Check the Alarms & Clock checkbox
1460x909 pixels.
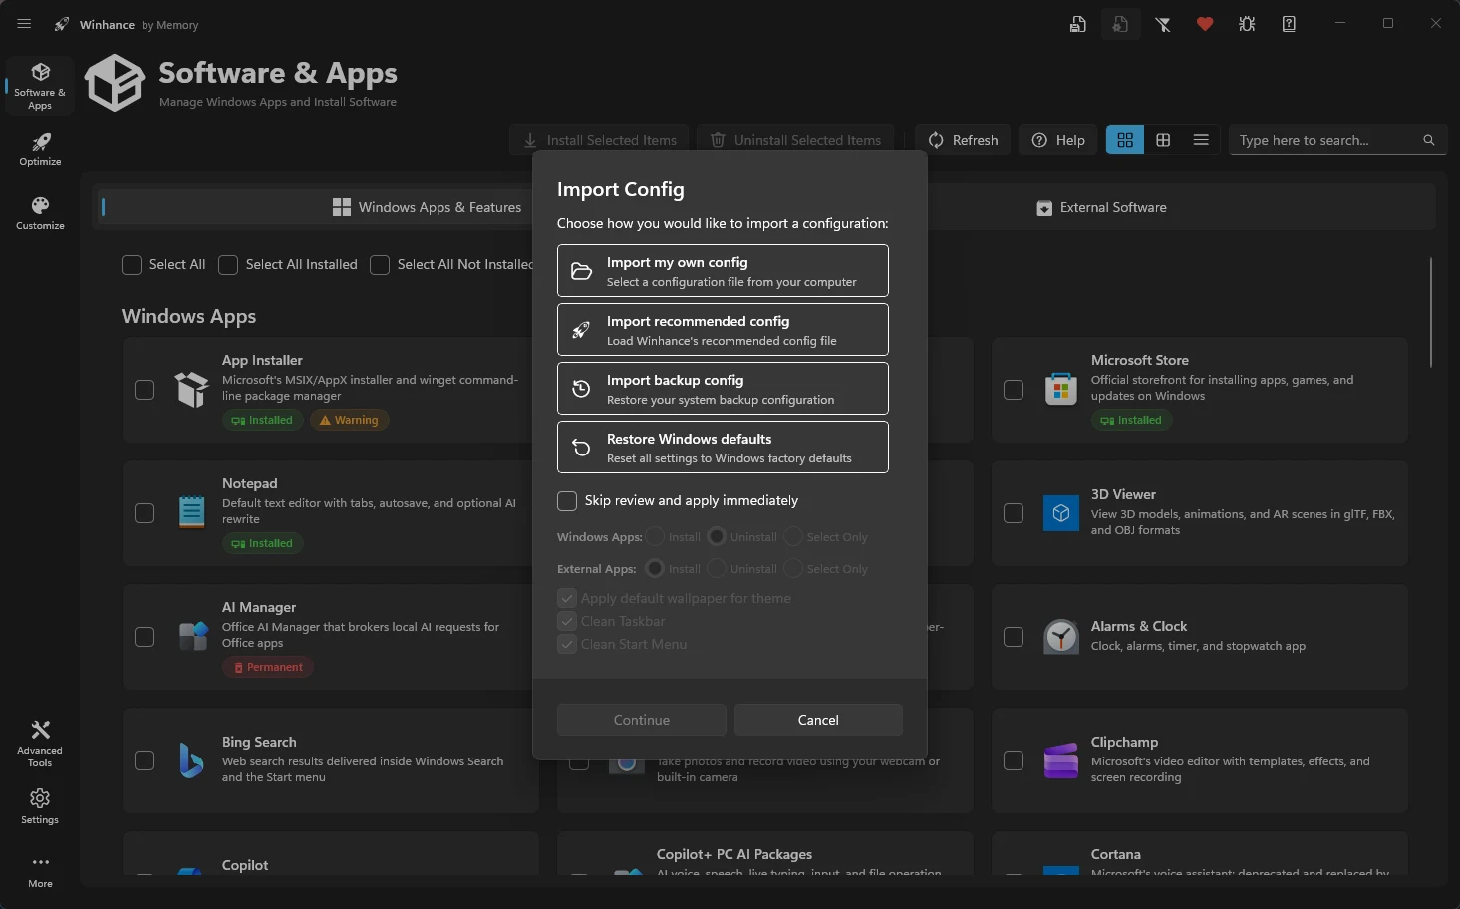(1014, 637)
